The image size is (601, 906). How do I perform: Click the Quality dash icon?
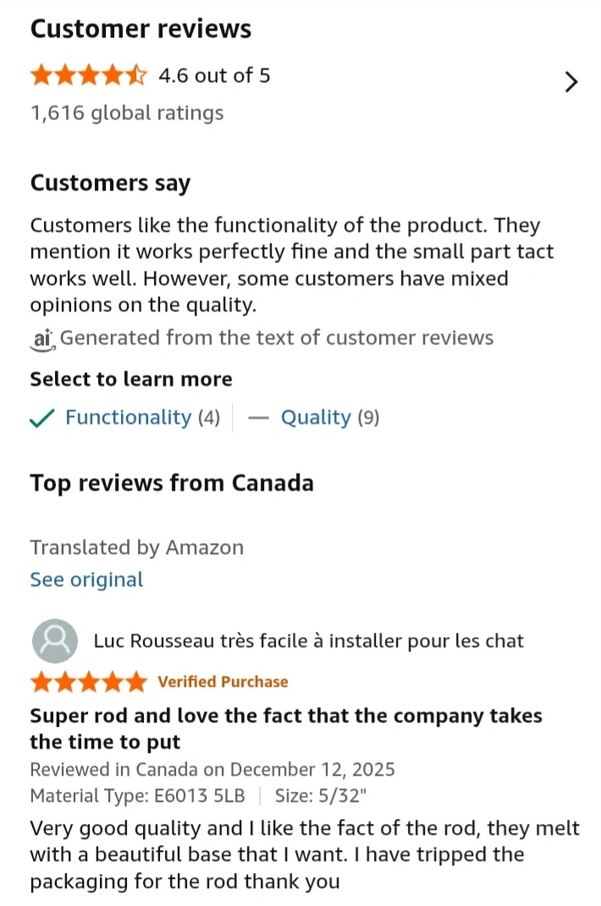[261, 418]
